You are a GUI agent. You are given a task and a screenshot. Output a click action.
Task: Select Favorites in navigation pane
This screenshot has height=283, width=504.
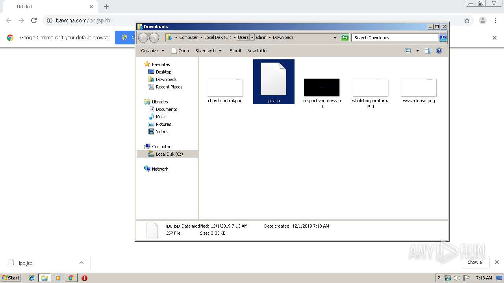point(161,64)
